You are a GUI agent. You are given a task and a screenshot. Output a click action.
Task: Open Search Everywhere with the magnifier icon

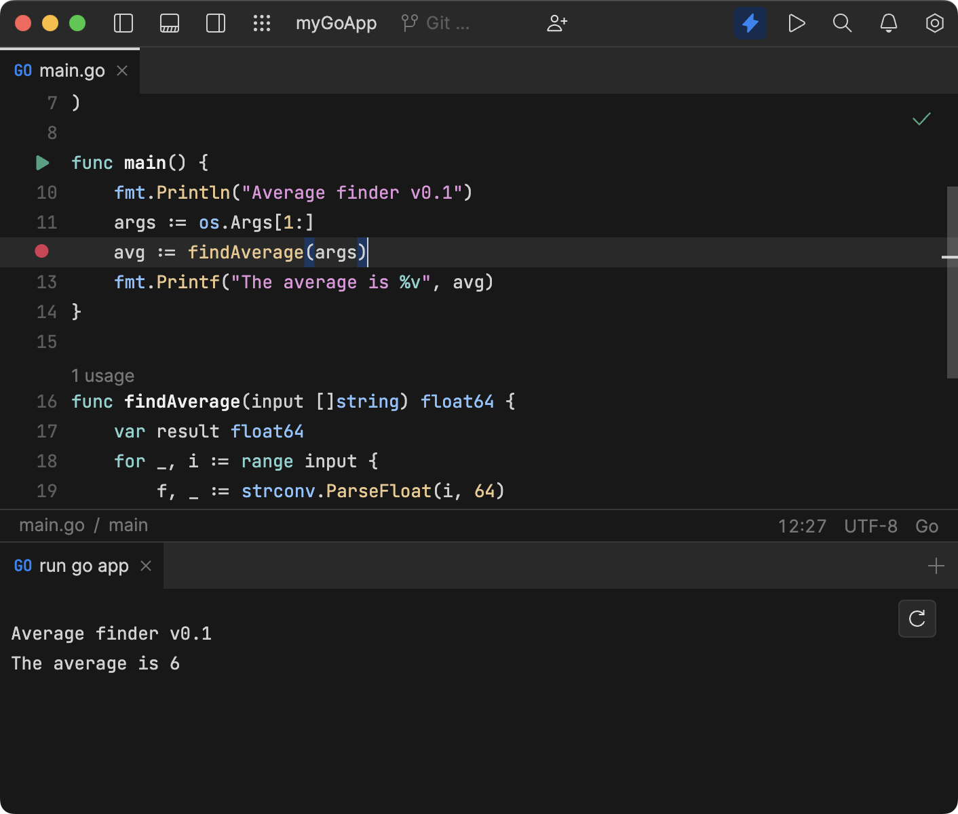[842, 22]
